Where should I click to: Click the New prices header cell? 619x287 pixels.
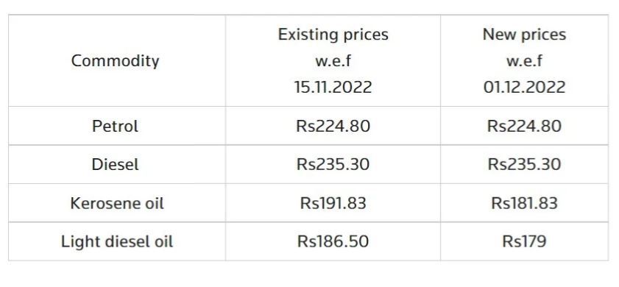click(524, 61)
